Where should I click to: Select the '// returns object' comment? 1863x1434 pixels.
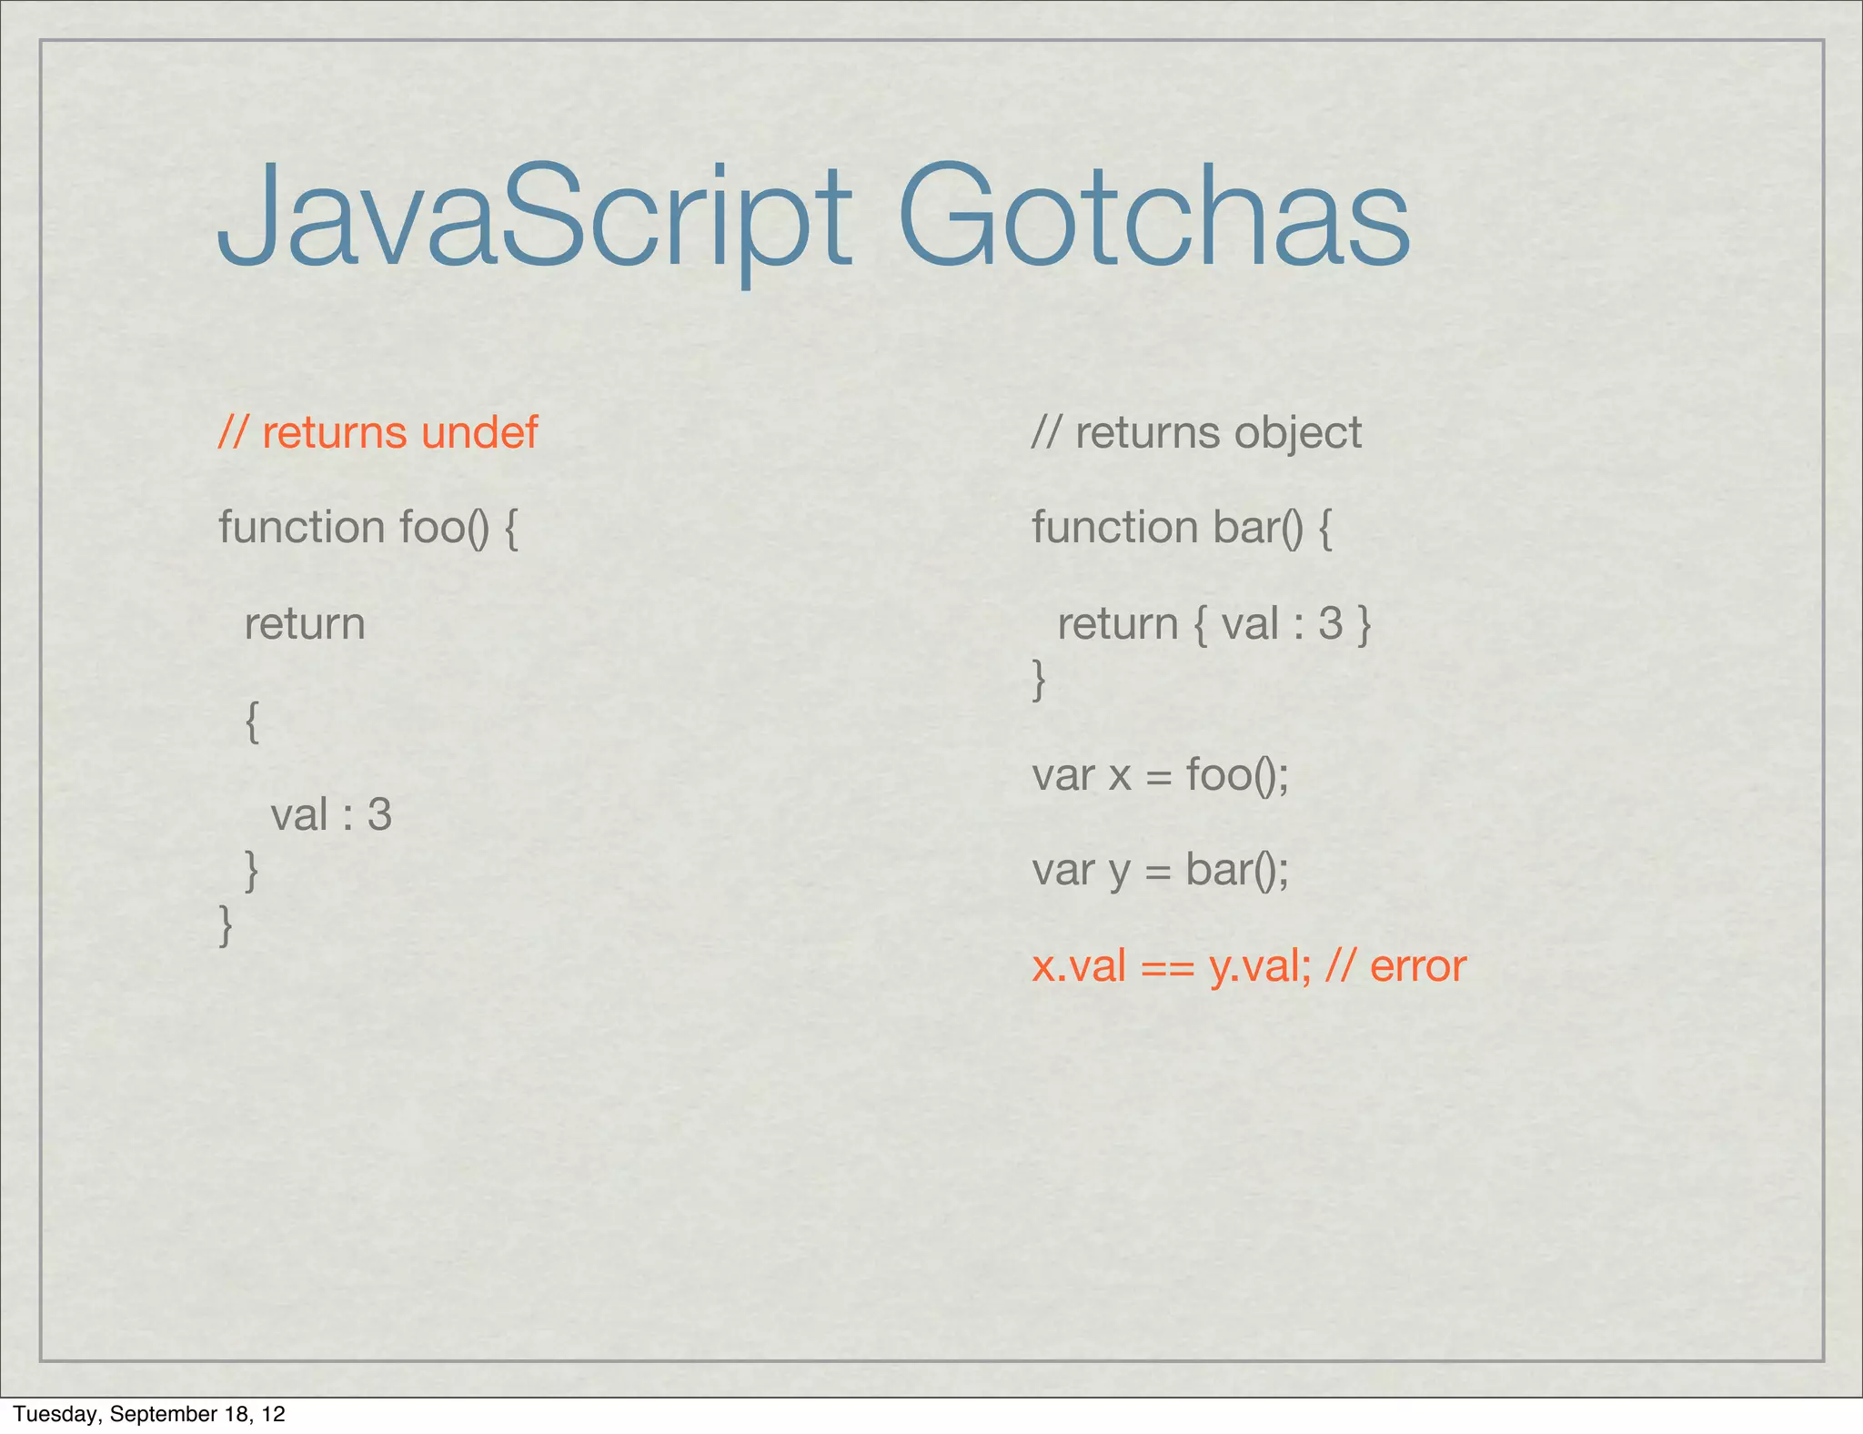pos(1196,434)
